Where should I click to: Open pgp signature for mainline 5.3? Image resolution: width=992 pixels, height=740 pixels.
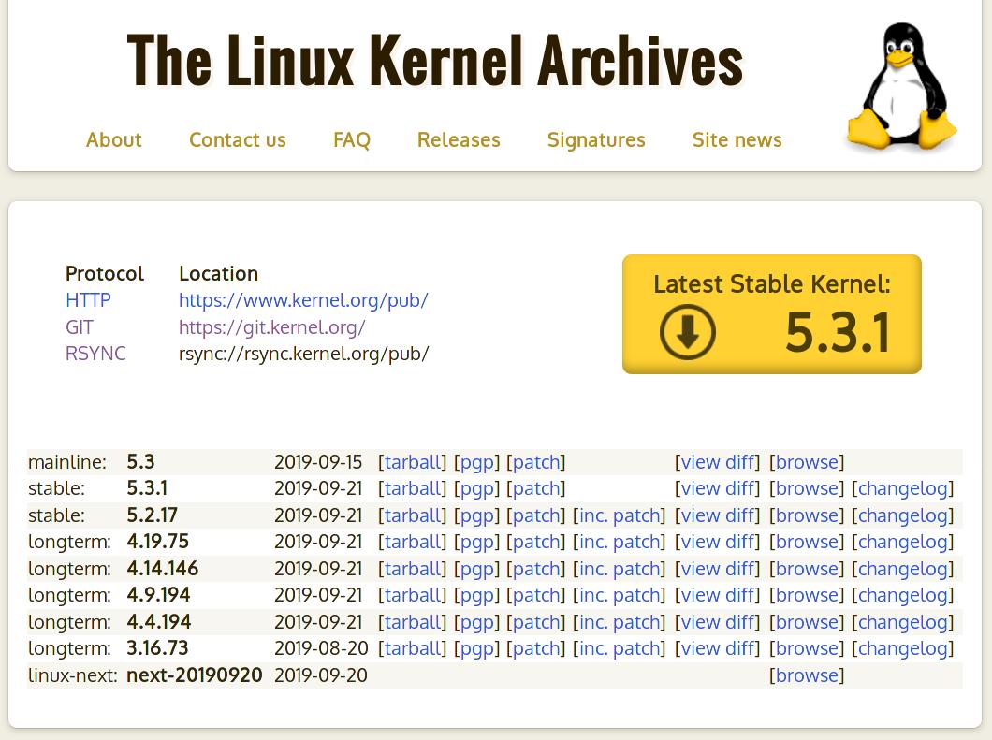(x=477, y=462)
